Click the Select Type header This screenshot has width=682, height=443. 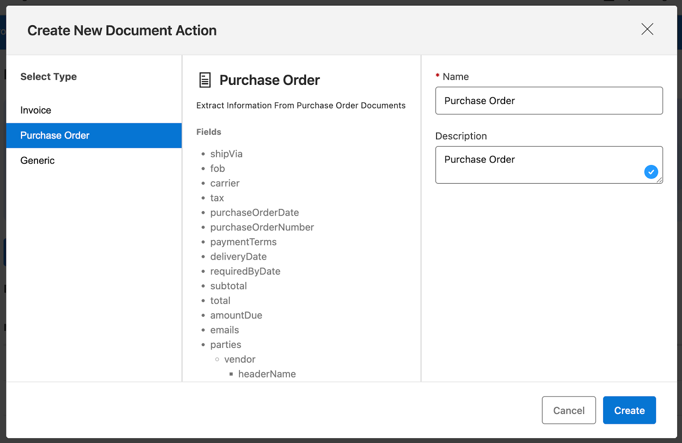(x=48, y=76)
